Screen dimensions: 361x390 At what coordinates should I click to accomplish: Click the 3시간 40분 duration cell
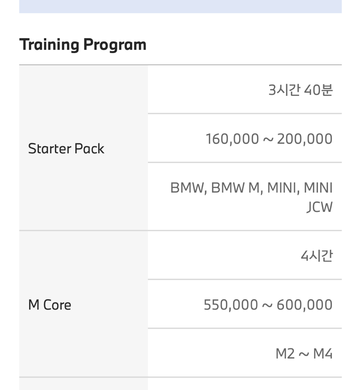(x=300, y=90)
